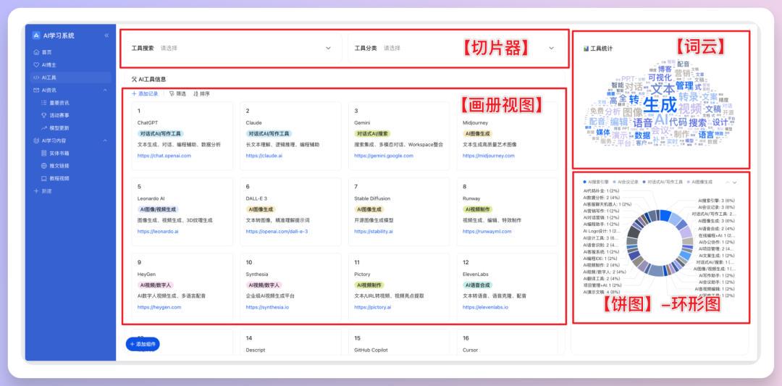
Task: Click the large 生成 word in the word cloud
Action: pos(660,105)
